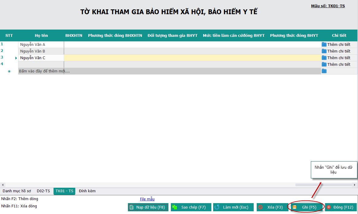Click empty name cell in row 4
The width and height of the screenshot is (358, 214).
click(41, 64)
